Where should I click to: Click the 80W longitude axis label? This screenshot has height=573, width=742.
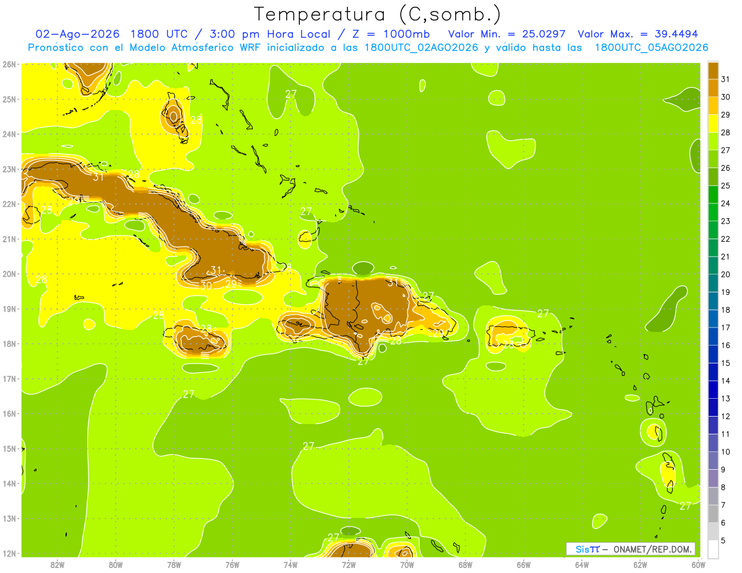(x=116, y=564)
